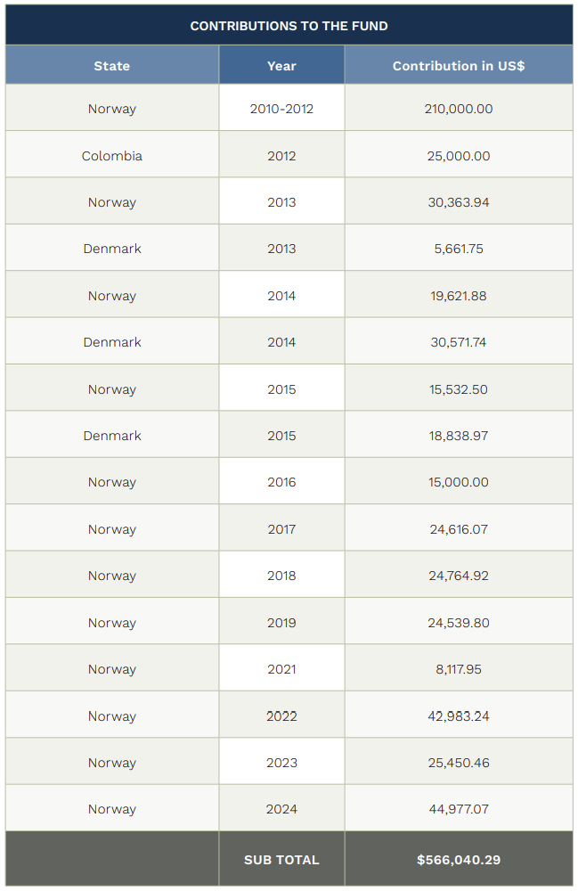This screenshot has height=891, width=578.
Task: Select the 2010-2012 year cell
Action: point(281,109)
